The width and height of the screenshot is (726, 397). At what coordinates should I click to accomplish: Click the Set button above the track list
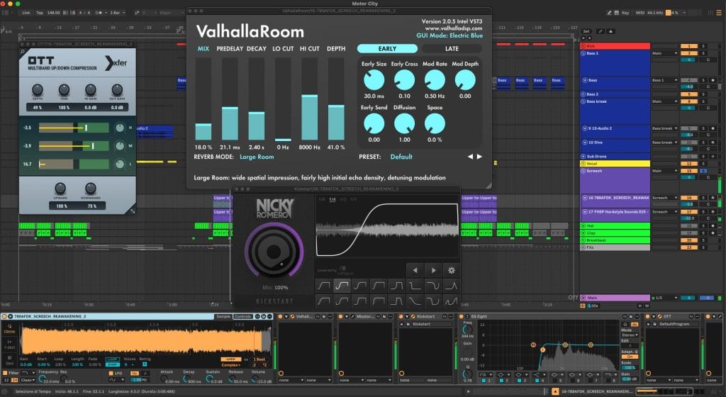(x=586, y=31)
